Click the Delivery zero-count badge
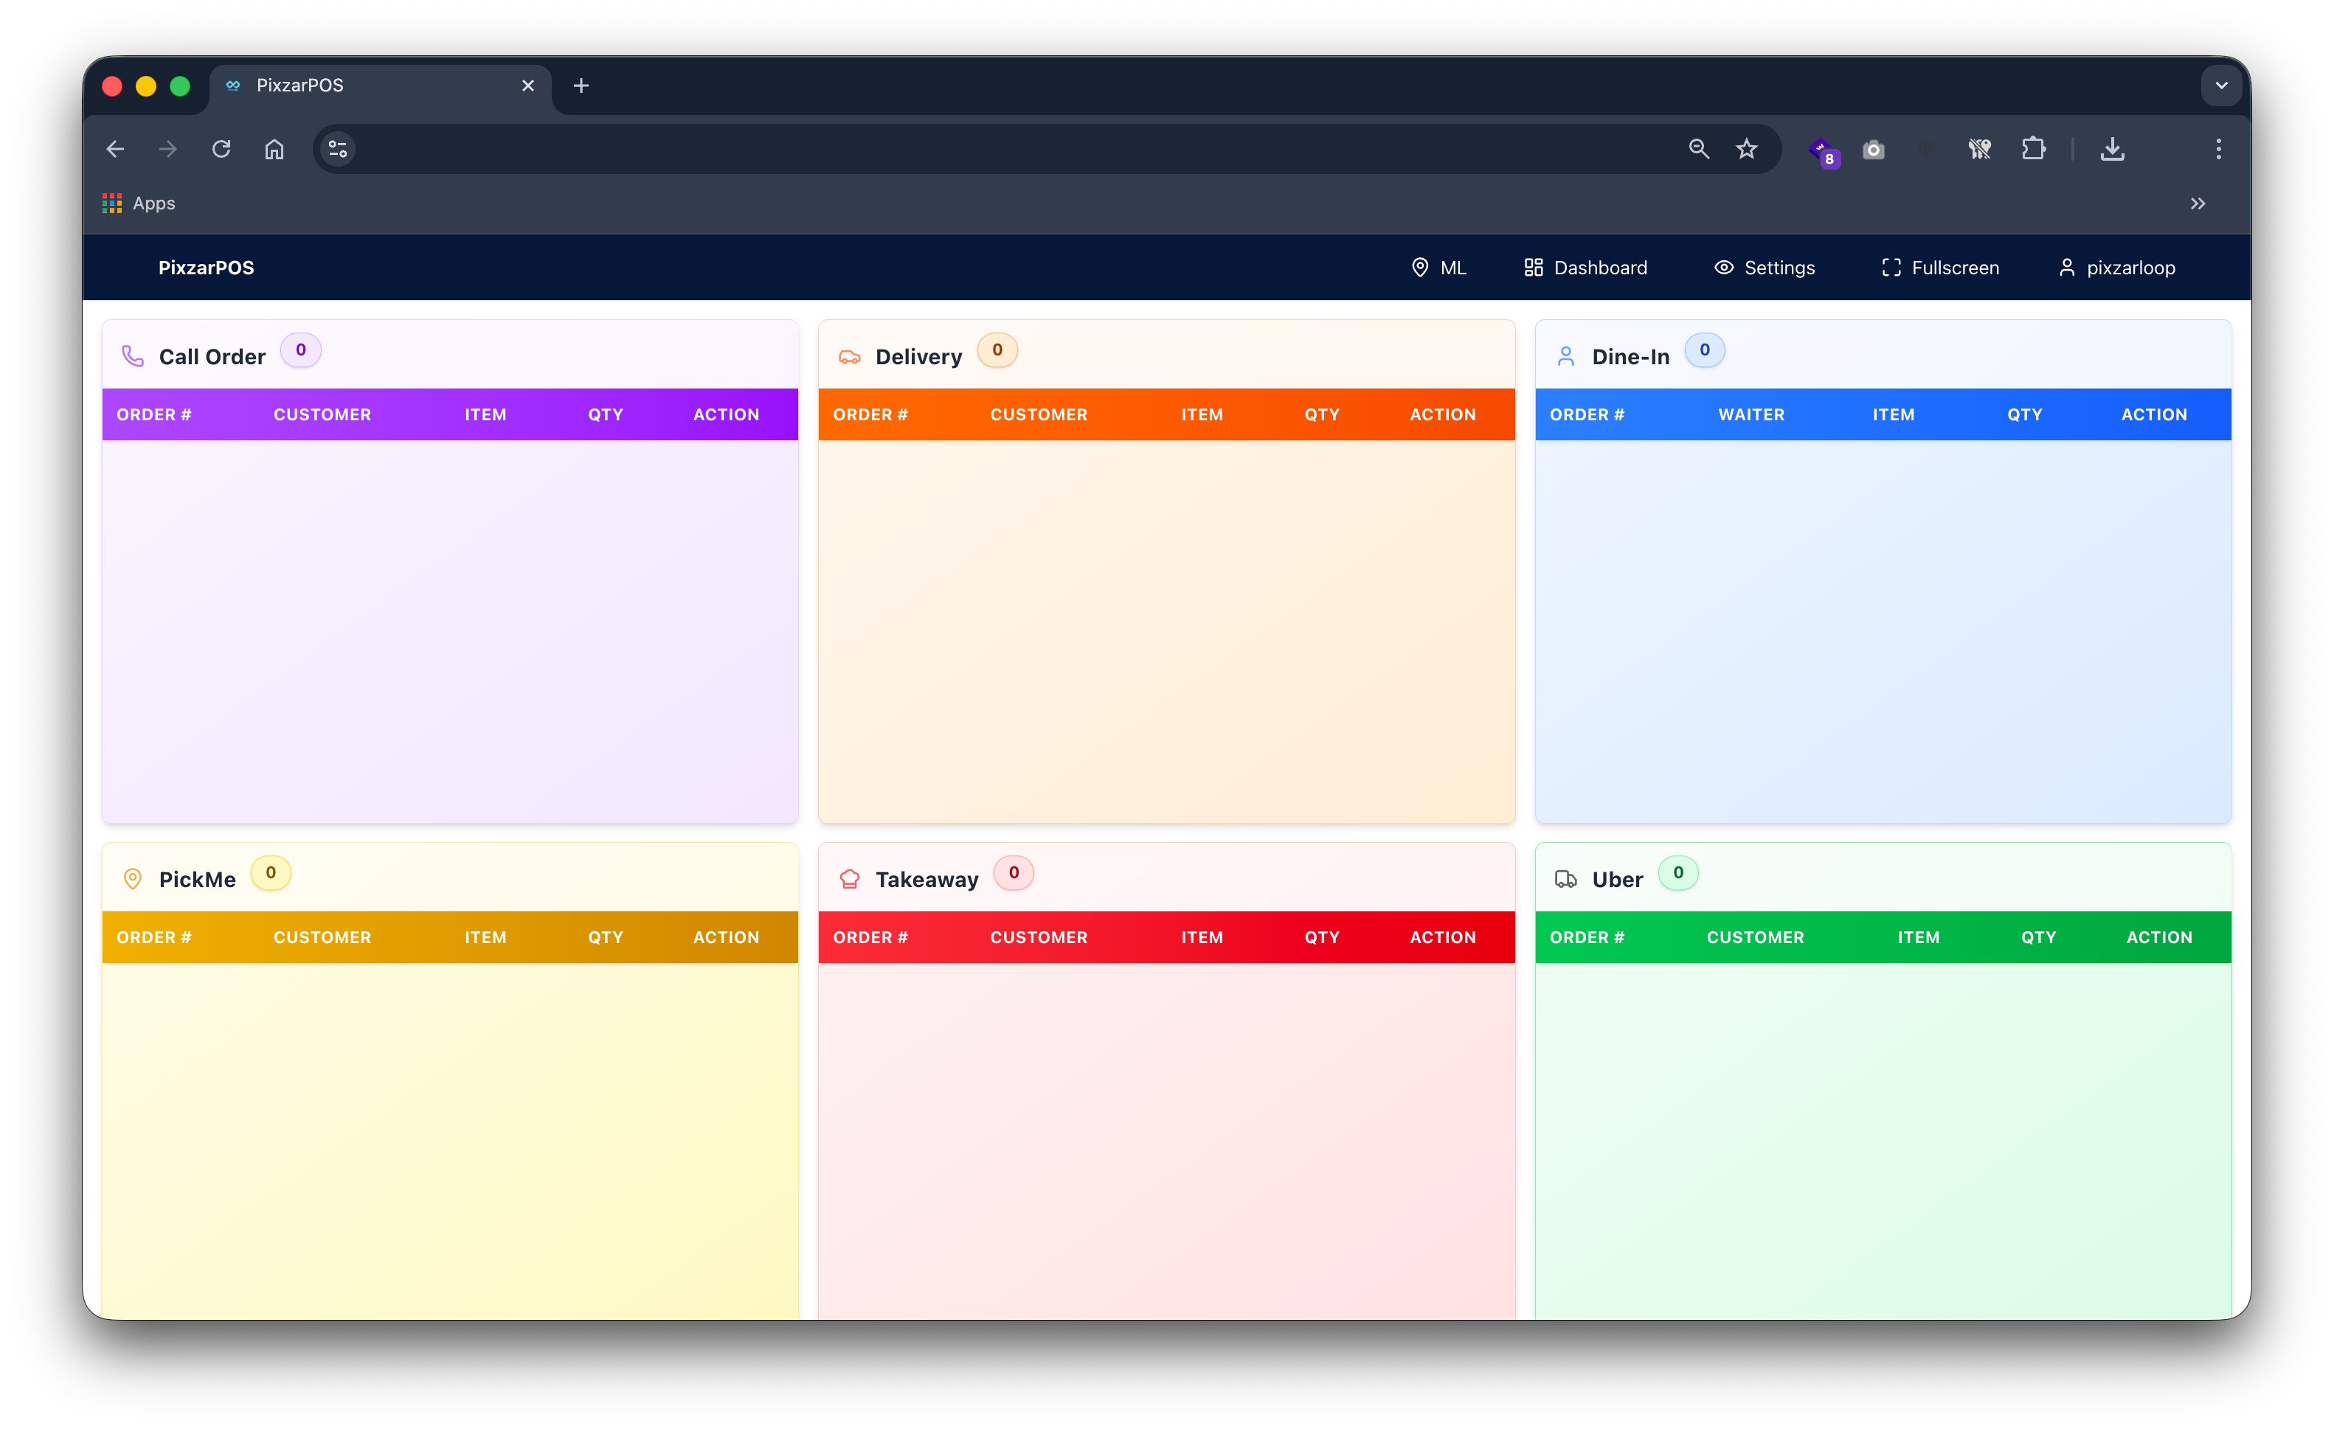Screen dimensions: 2334x1429 click(x=997, y=350)
